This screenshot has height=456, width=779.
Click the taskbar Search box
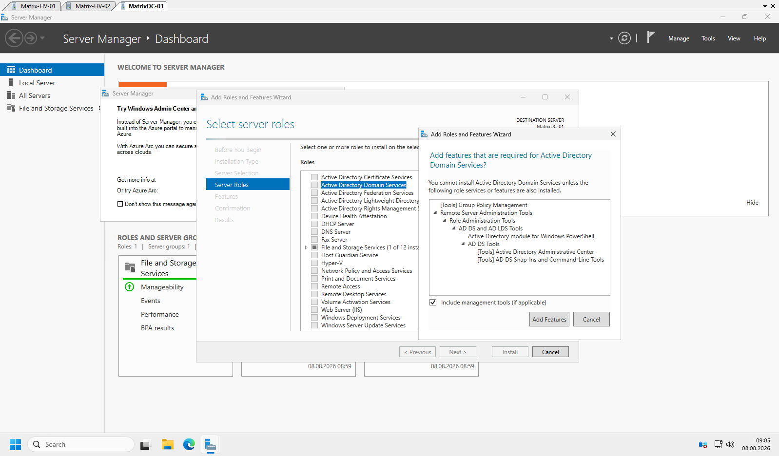pos(80,444)
